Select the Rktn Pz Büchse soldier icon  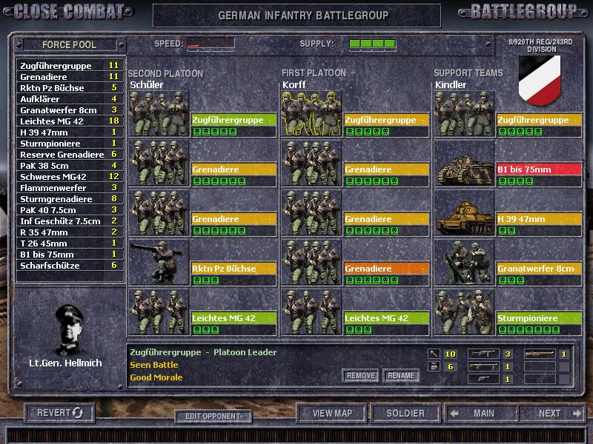pyautogui.click(x=159, y=261)
